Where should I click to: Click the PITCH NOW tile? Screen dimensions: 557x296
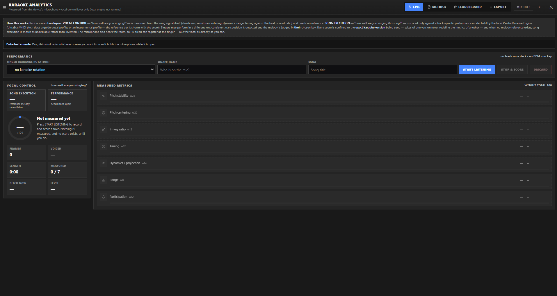pos(26,187)
